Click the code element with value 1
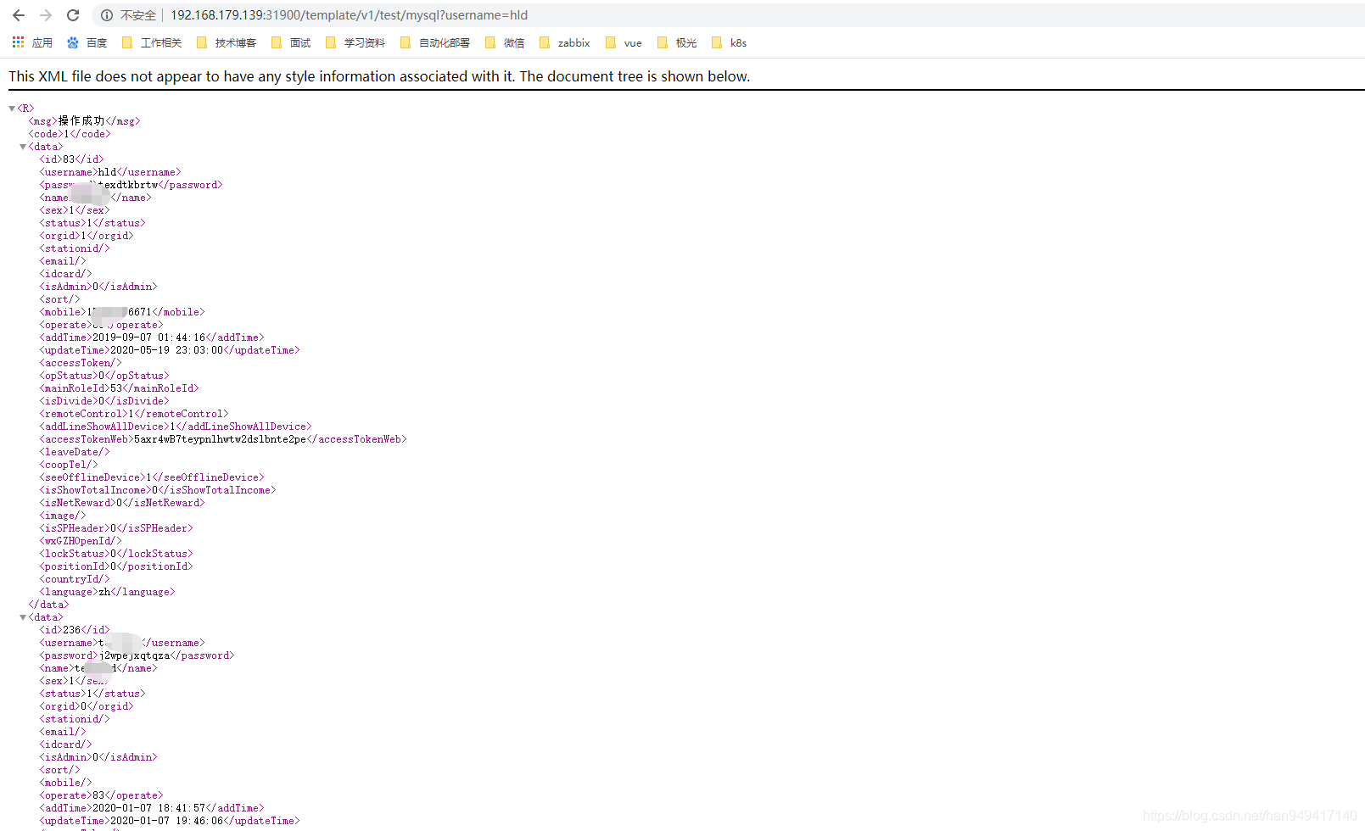Screen dimensions: 1365x831 pyautogui.click(x=70, y=134)
